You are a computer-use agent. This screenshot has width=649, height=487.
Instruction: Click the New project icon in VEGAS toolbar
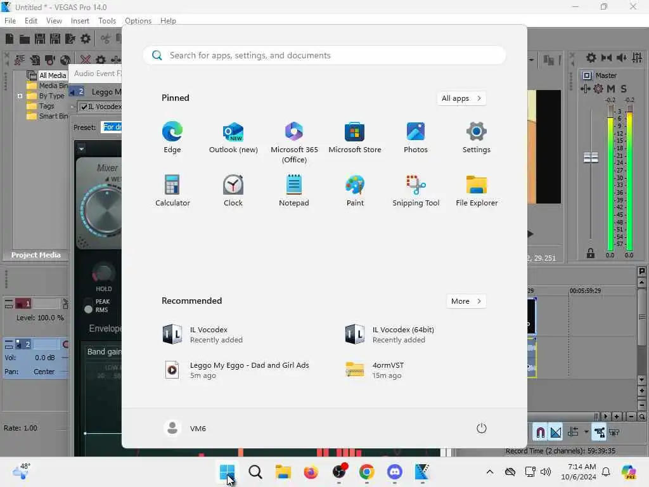[9, 39]
